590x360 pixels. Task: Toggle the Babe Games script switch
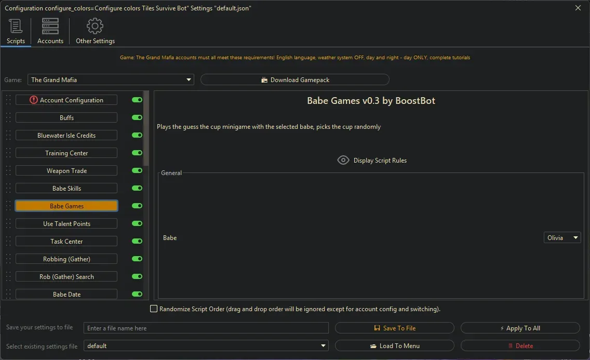[x=137, y=206]
